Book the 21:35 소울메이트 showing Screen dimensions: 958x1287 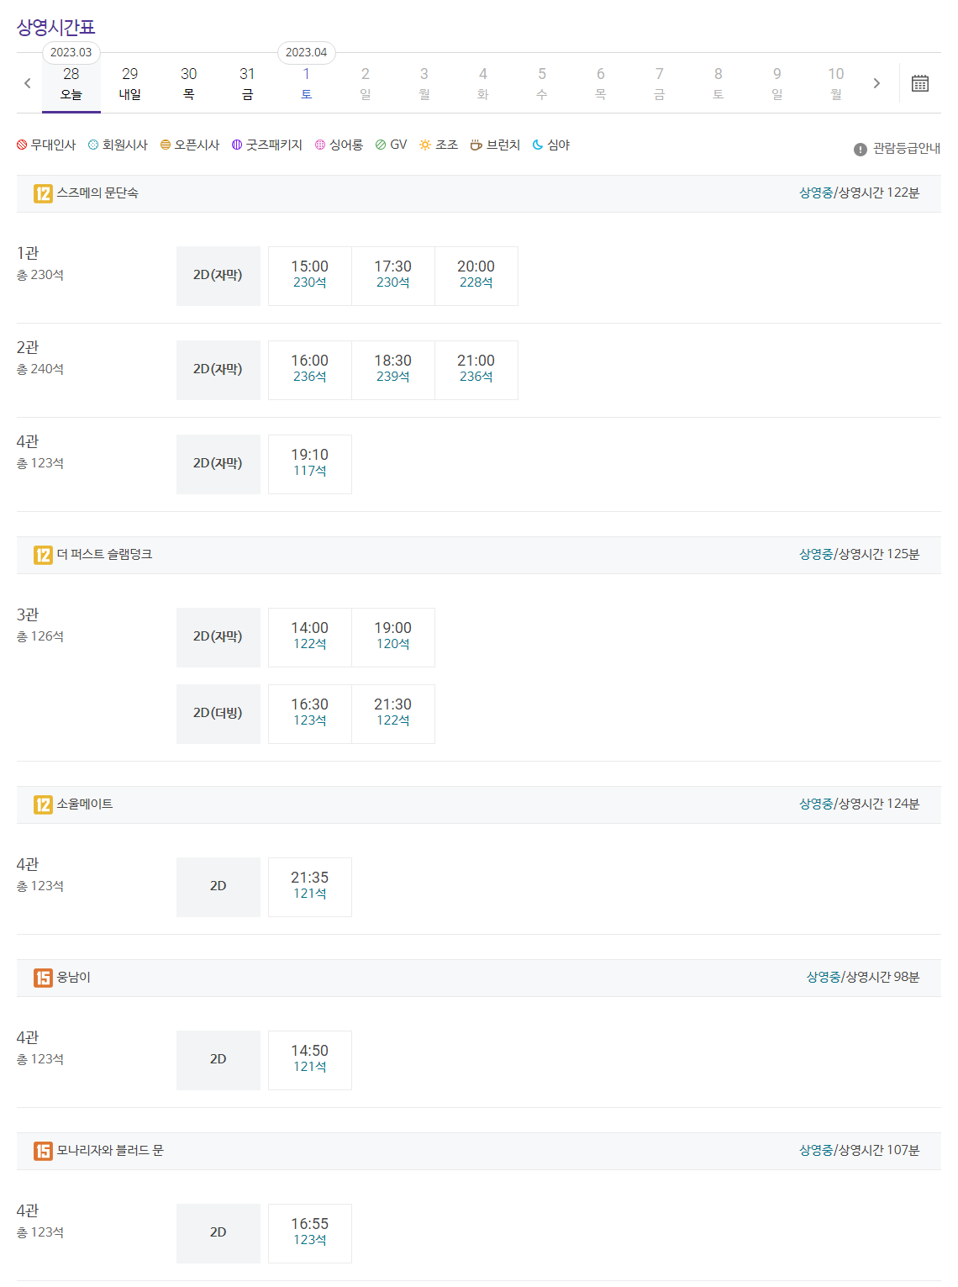point(310,887)
